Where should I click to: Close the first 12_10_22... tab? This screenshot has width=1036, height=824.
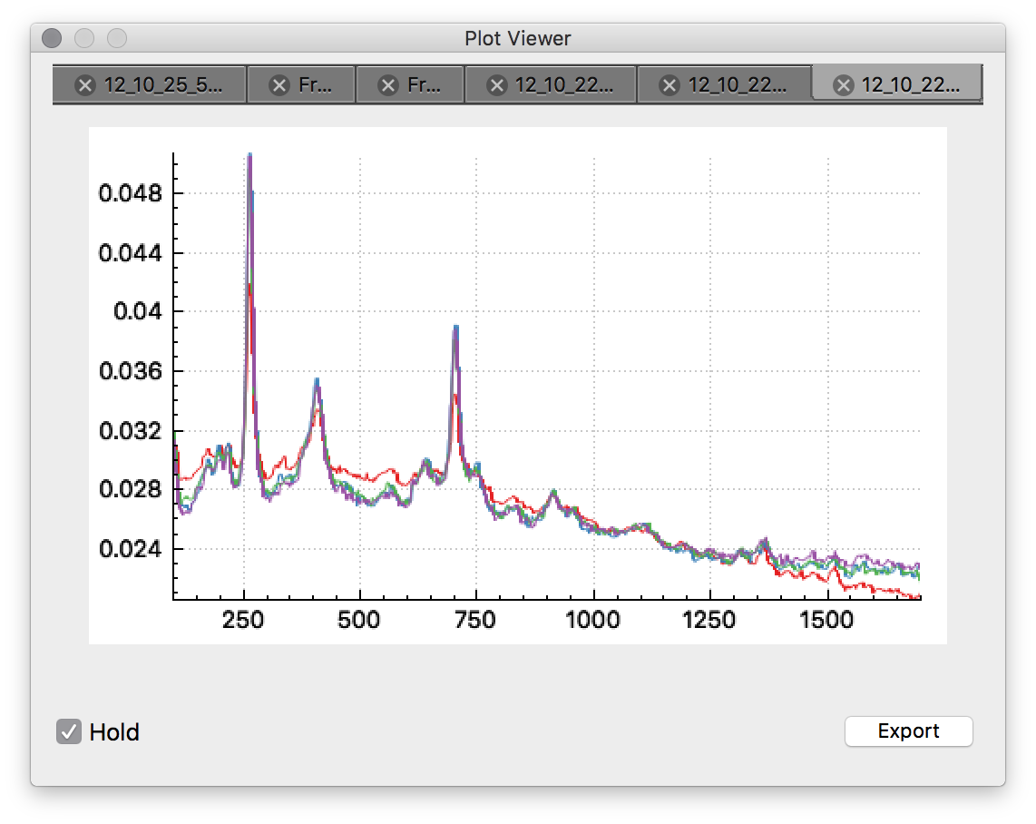[496, 85]
